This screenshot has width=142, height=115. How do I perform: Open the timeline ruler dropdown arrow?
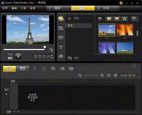[16, 84]
